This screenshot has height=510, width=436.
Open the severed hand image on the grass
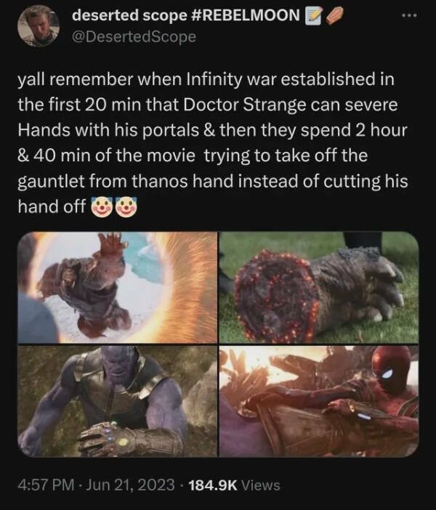(x=319, y=287)
